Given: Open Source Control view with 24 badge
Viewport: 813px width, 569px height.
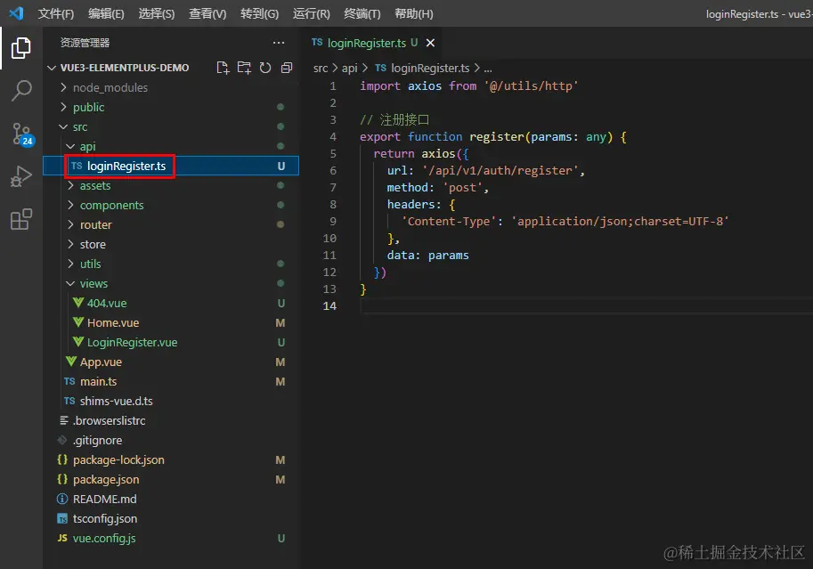Looking at the screenshot, I should [x=22, y=134].
